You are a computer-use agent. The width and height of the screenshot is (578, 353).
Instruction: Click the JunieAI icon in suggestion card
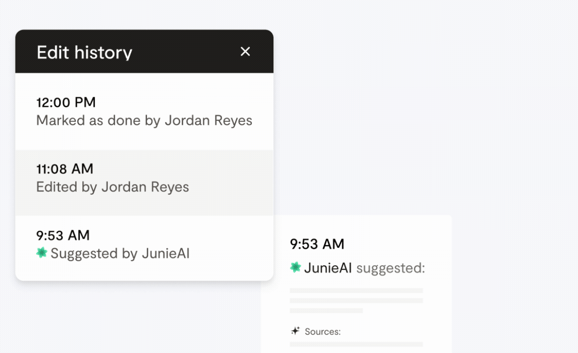(296, 268)
